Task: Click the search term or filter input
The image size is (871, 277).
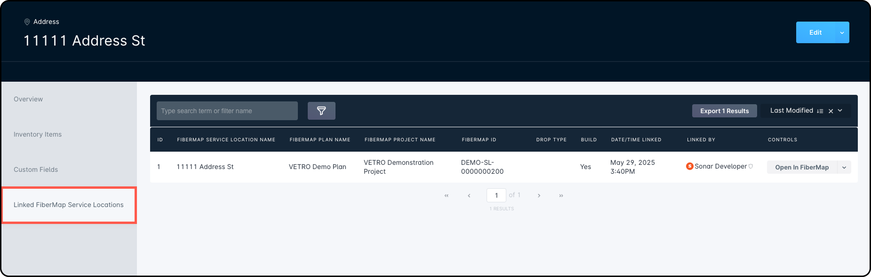Action: click(x=227, y=111)
